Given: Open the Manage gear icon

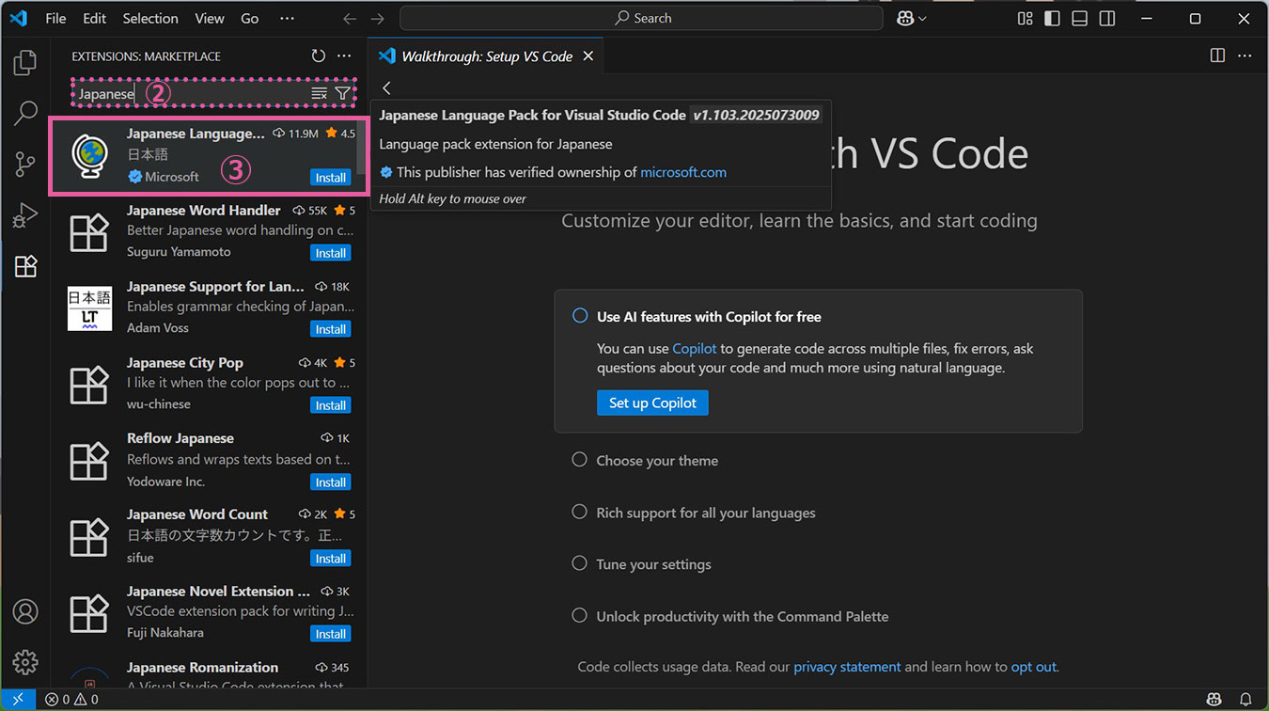Looking at the screenshot, I should (x=25, y=661).
